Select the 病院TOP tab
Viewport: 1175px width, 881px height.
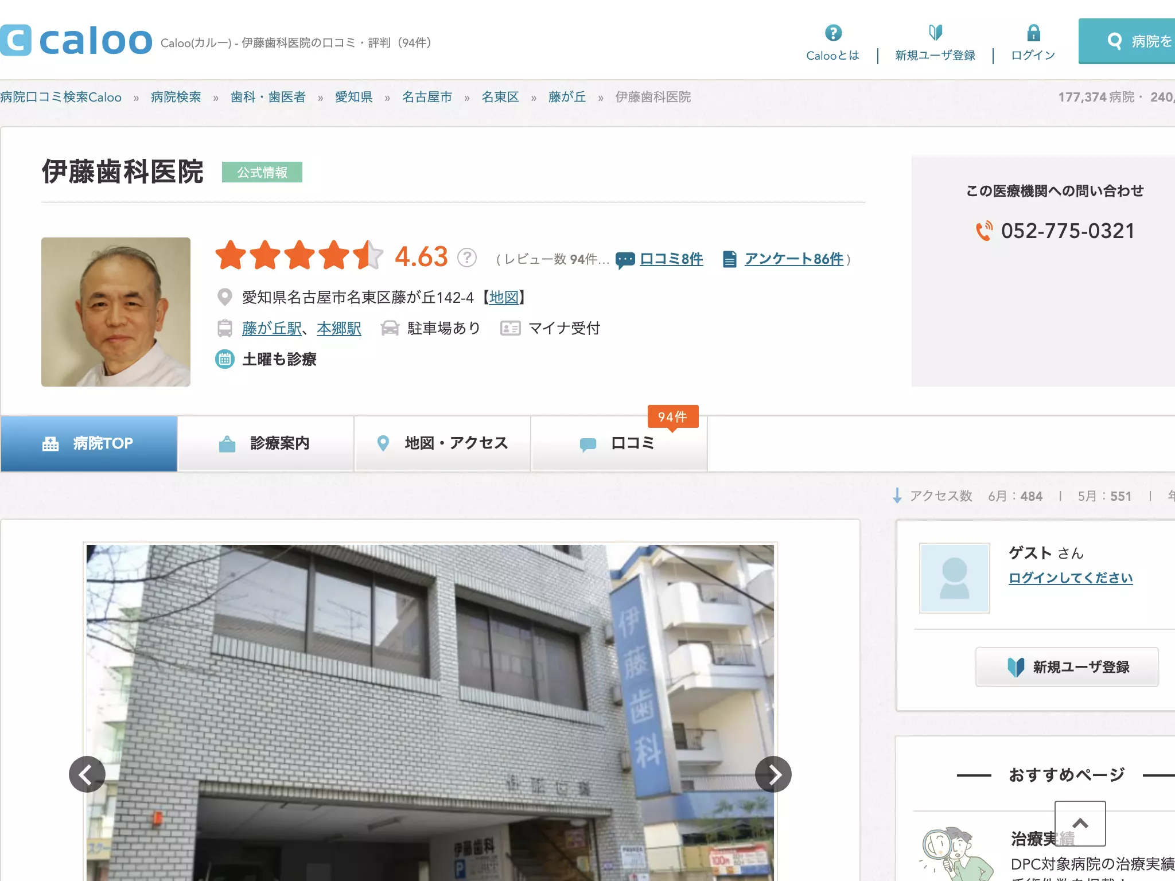coord(89,443)
